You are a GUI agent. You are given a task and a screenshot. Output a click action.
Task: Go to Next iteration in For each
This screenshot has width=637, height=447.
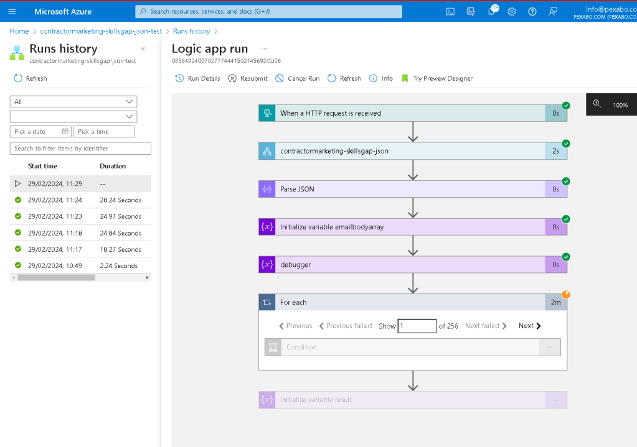530,326
